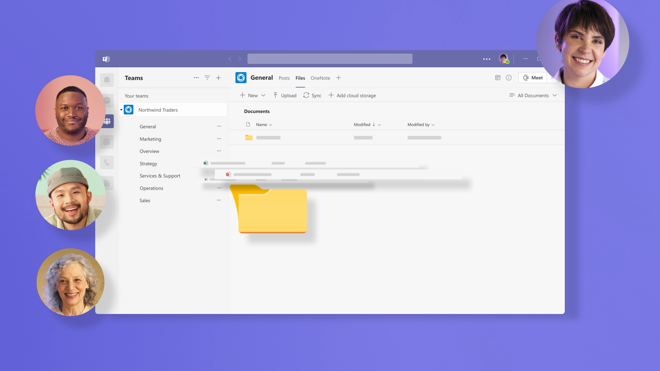Open the profile avatar in title bar
The width and height of the screenshot is (660, 371).
pyautogui.click(x=504, y=59)
